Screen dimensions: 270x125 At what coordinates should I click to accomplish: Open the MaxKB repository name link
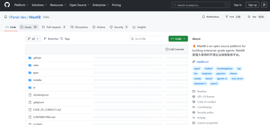click(x=35, y=17)
